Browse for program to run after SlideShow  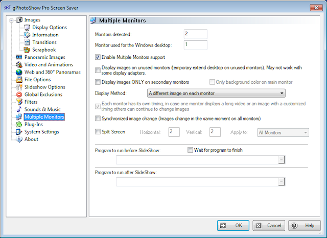click(282, 182)
